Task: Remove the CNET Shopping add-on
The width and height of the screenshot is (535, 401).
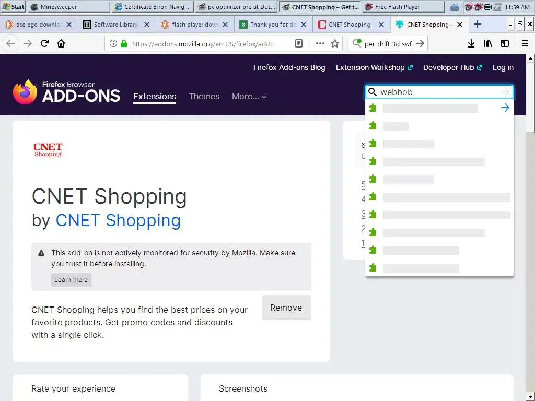Action: [286, 308]
